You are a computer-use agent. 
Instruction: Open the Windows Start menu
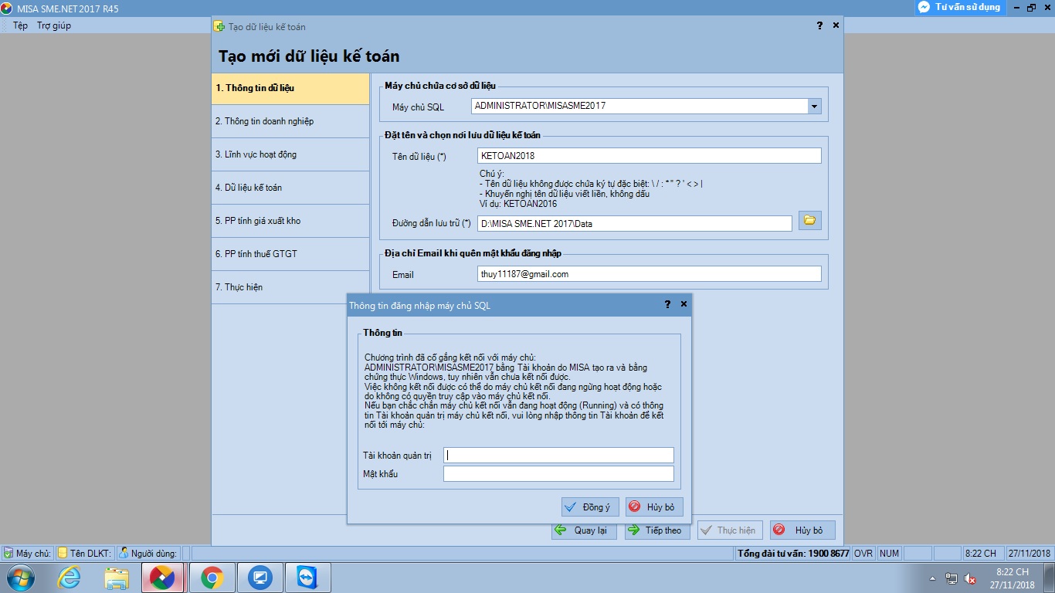19,578
